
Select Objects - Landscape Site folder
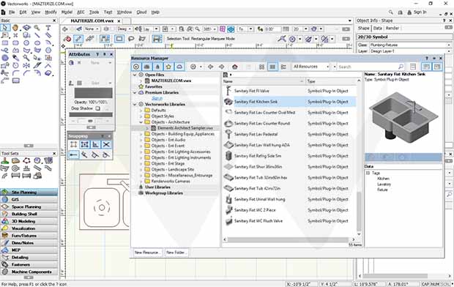point(173,169)
